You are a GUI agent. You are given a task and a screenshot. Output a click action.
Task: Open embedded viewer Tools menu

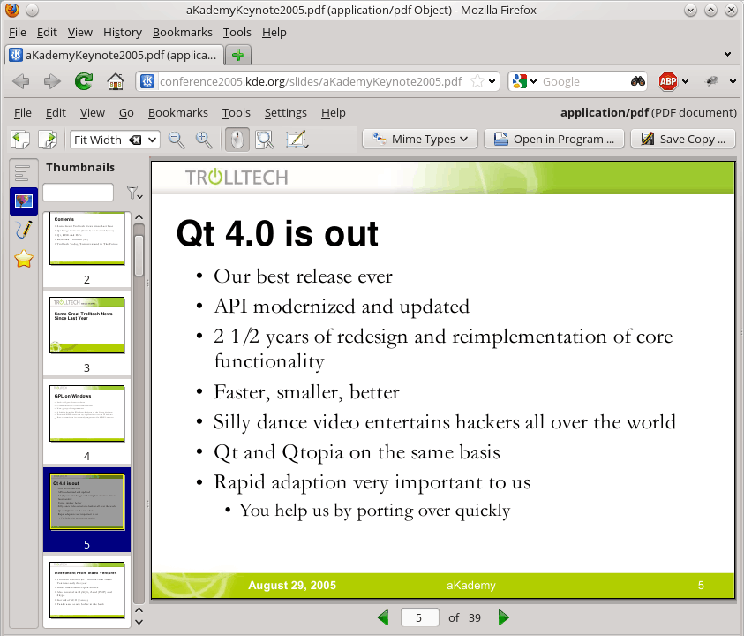237,112
